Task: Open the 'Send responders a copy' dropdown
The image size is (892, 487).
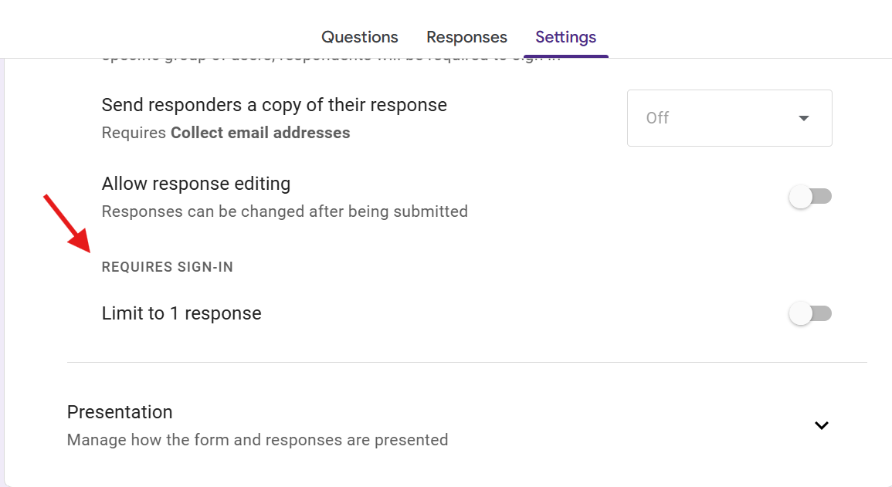Action: pos(729,117)
